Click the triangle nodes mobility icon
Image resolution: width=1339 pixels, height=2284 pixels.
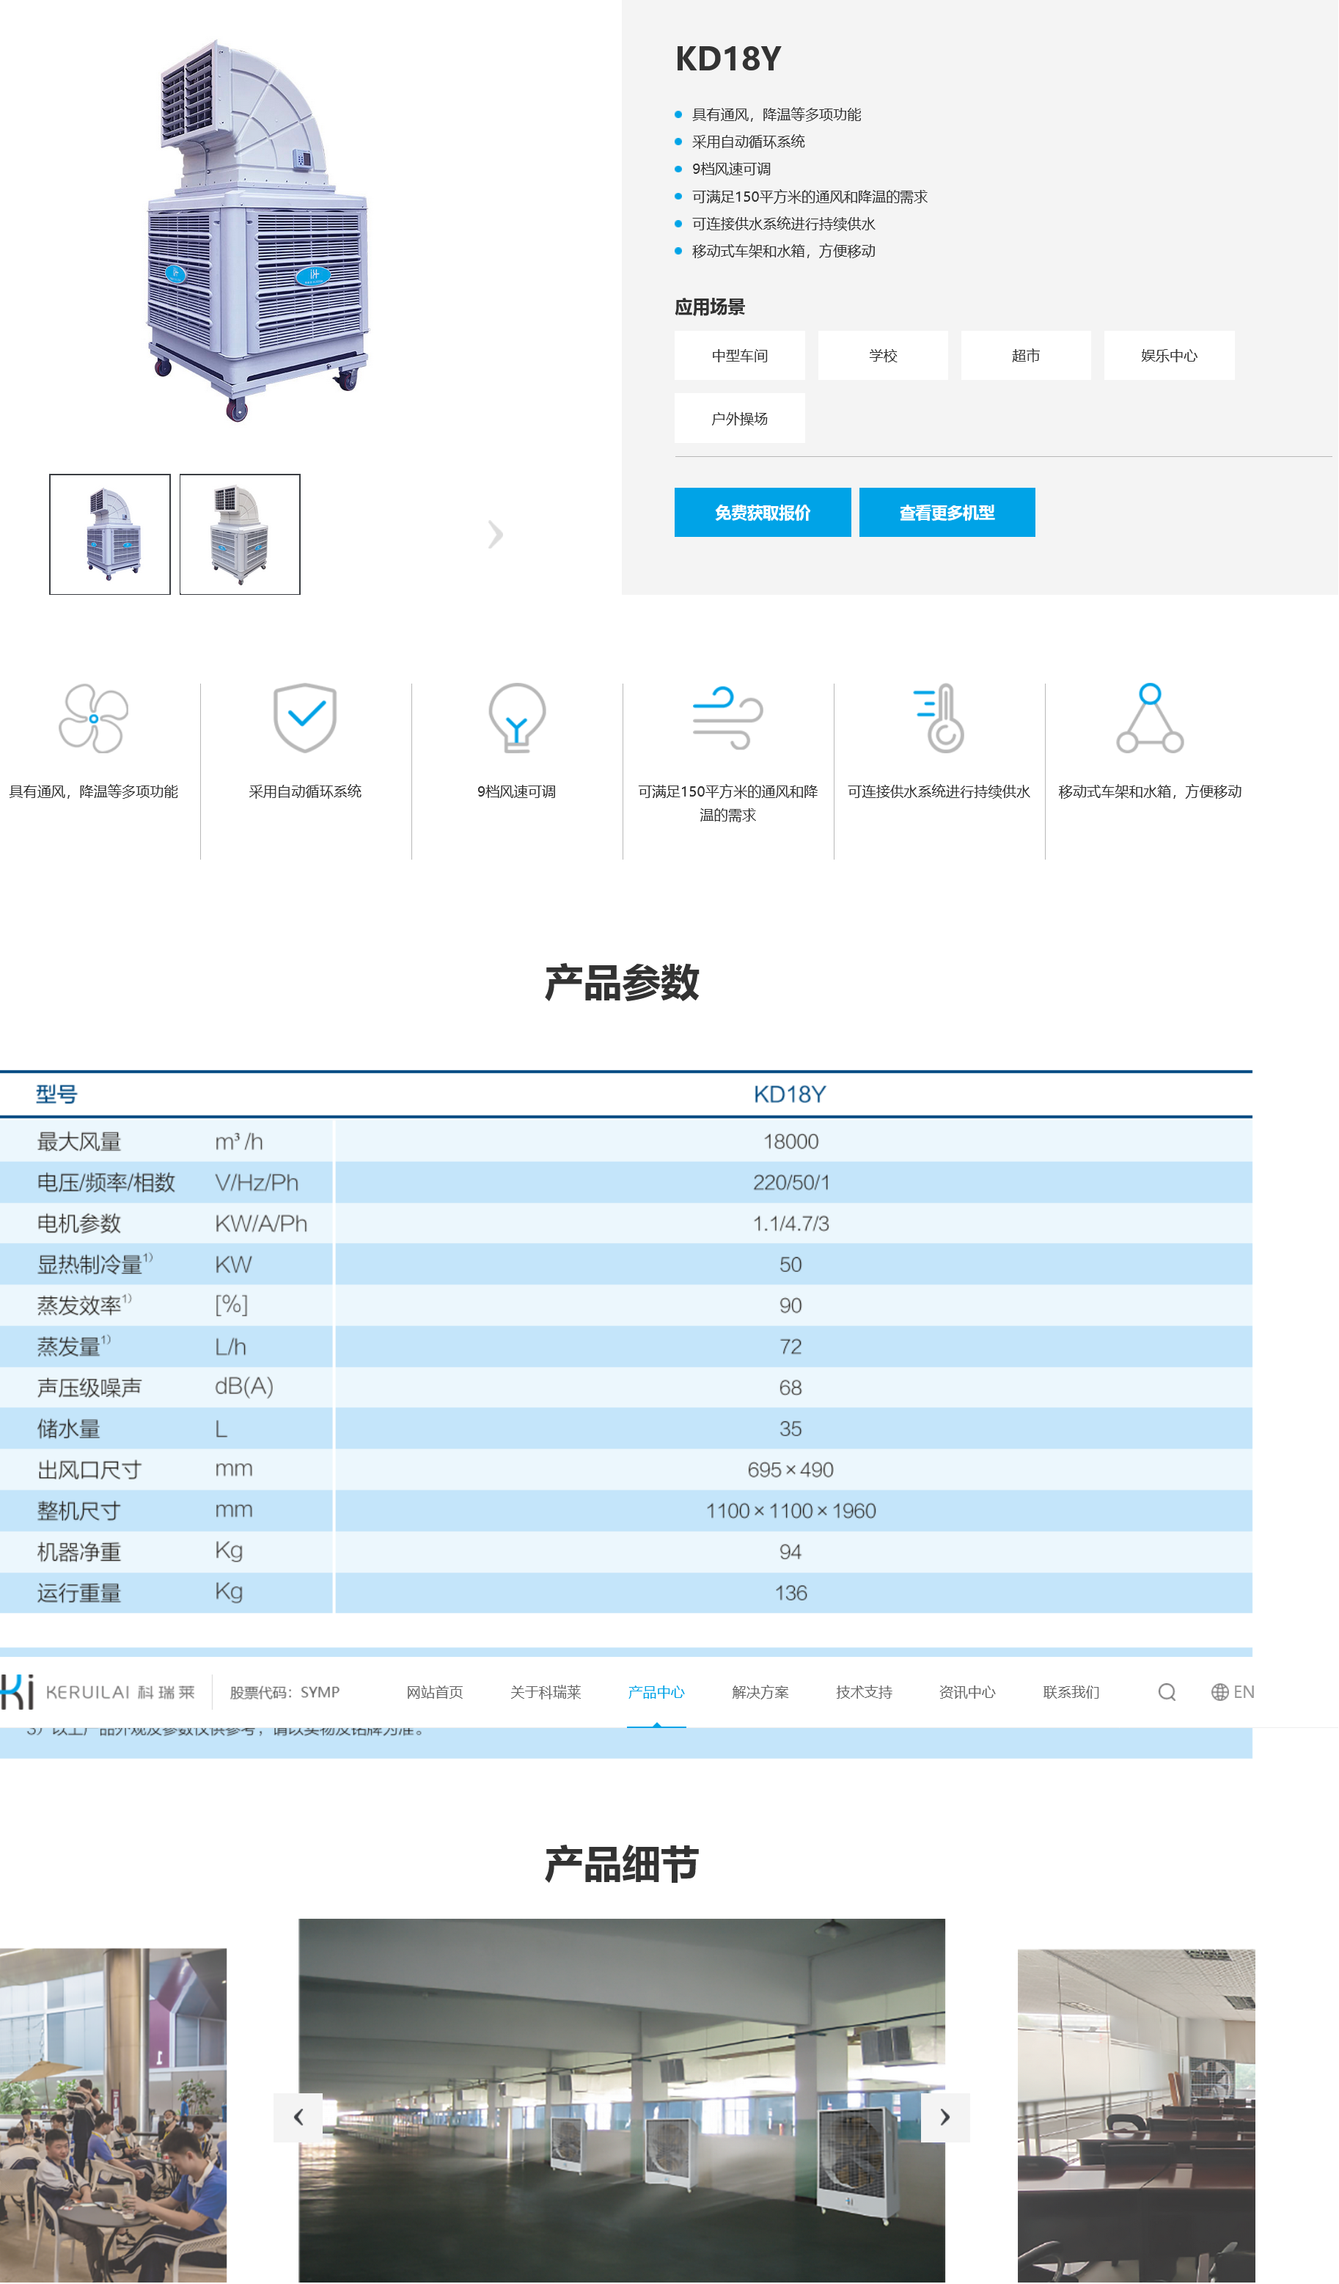[x=1150, y=718]
